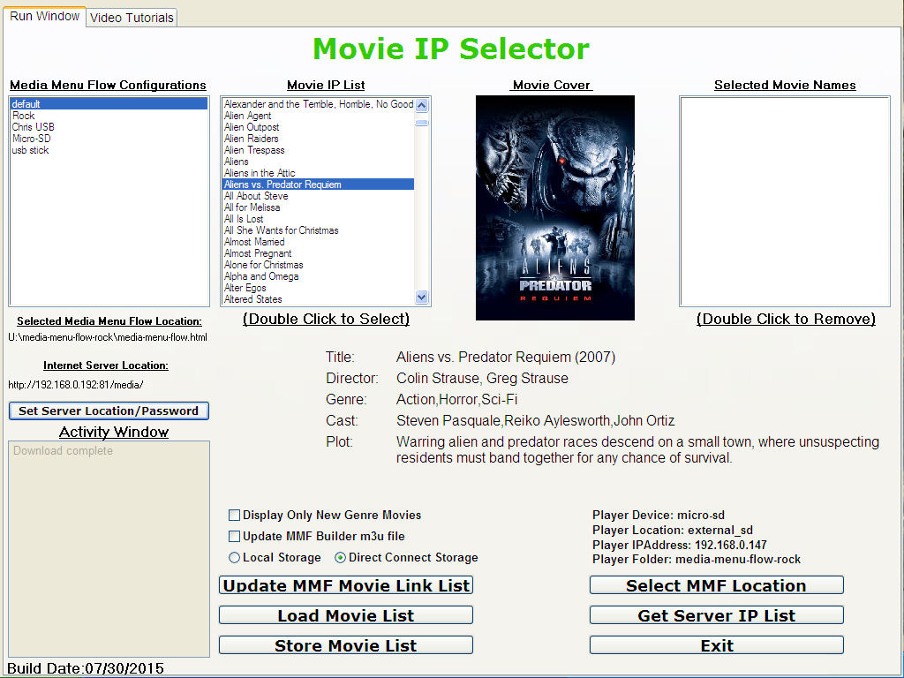The image size is (904, 678).
Task: Select the first movie entry starting with Alexander
Action: (318, 104)
